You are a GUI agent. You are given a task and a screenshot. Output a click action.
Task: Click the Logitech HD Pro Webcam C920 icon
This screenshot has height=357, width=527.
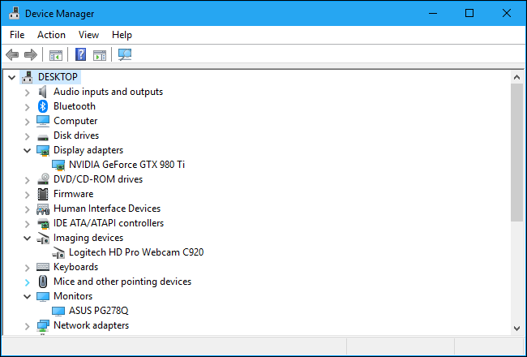[59, 252]
